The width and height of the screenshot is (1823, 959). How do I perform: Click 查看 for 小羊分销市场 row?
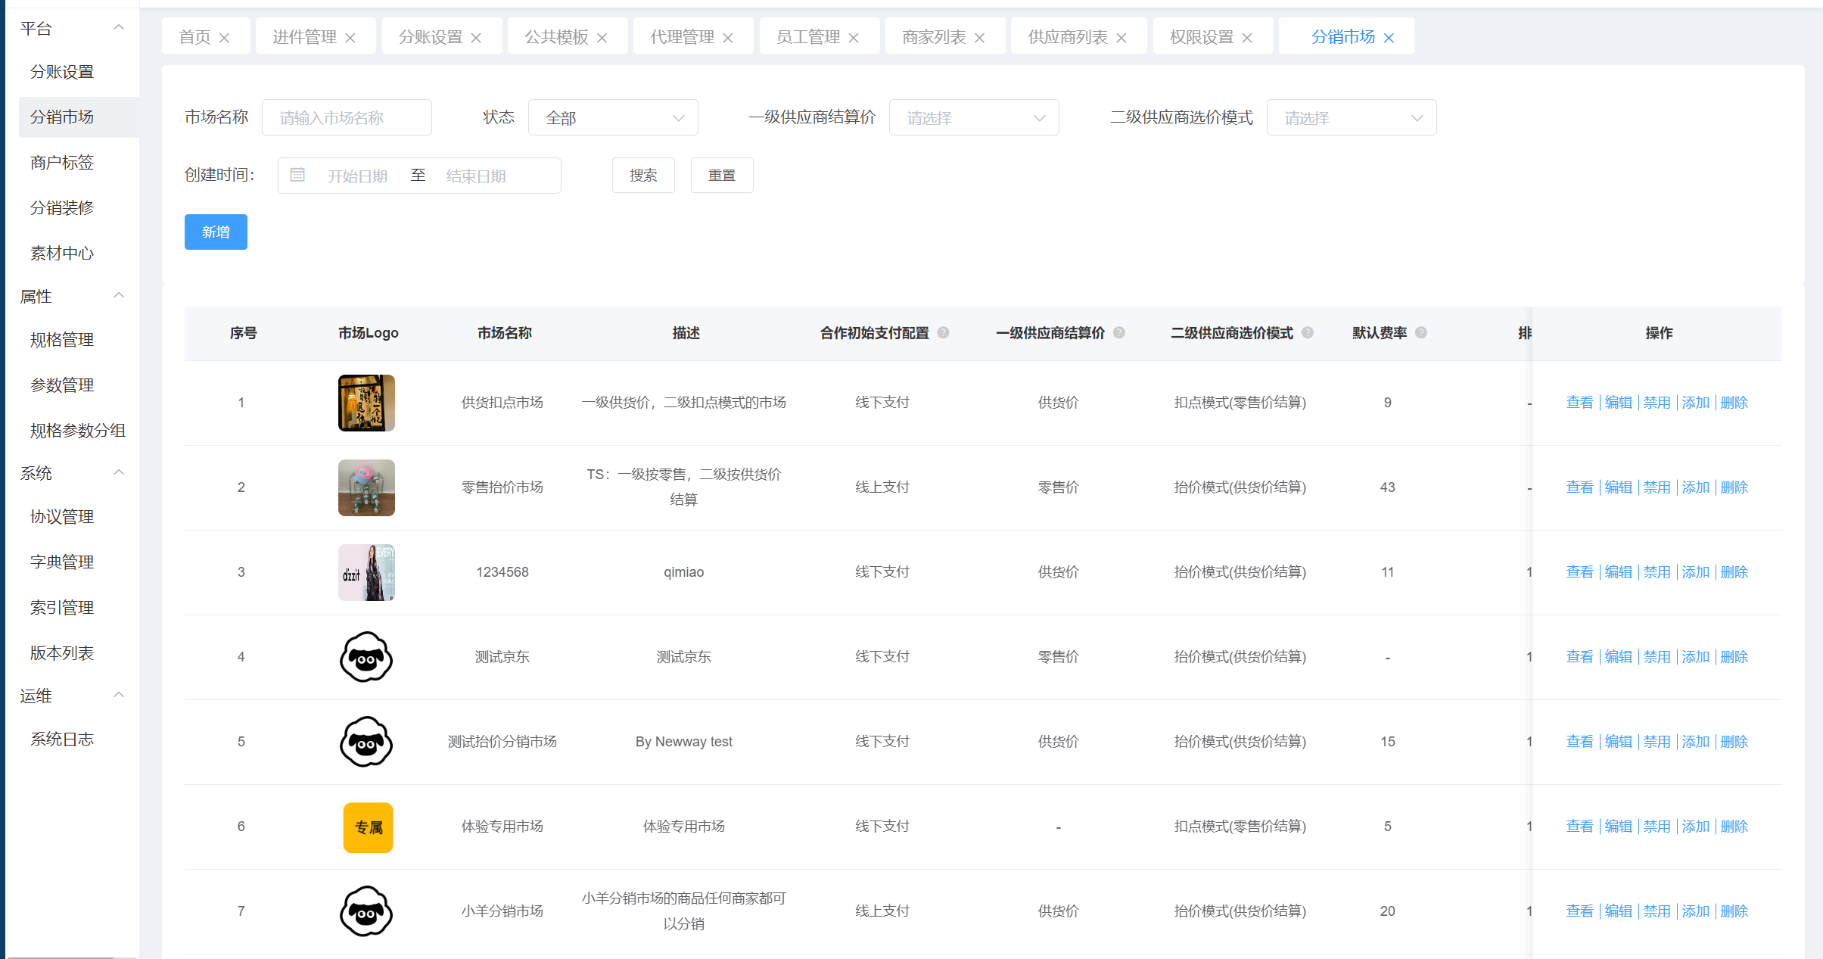[1579, 911]
